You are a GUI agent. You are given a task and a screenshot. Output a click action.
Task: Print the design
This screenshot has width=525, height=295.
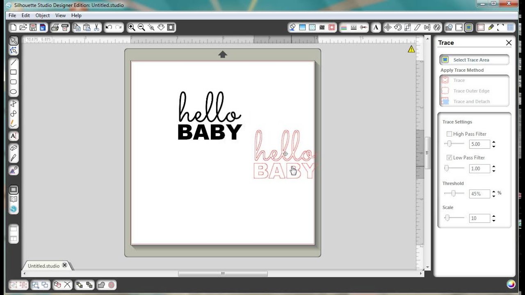(55, 27)
